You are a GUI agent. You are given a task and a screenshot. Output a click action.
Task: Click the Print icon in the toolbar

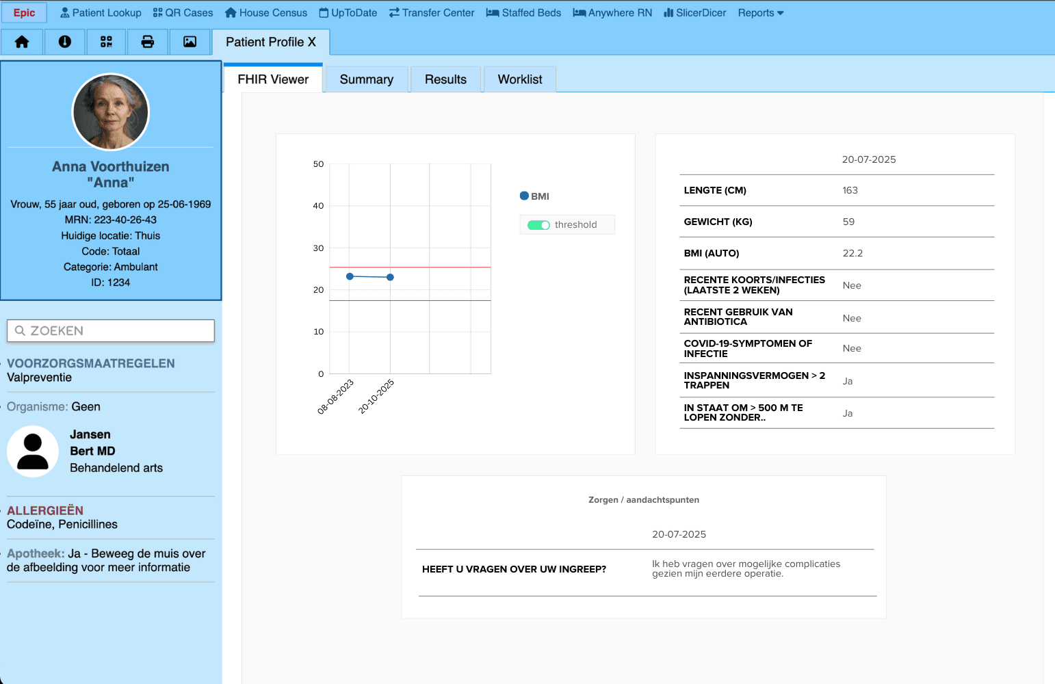point(148,42)
